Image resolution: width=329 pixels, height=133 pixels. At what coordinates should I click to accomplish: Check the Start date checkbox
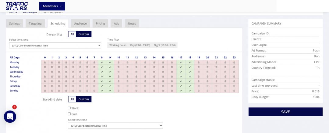coord(69,108)
